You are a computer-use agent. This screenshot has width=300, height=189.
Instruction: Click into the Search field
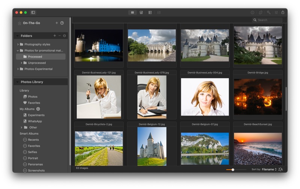(267, 20)
